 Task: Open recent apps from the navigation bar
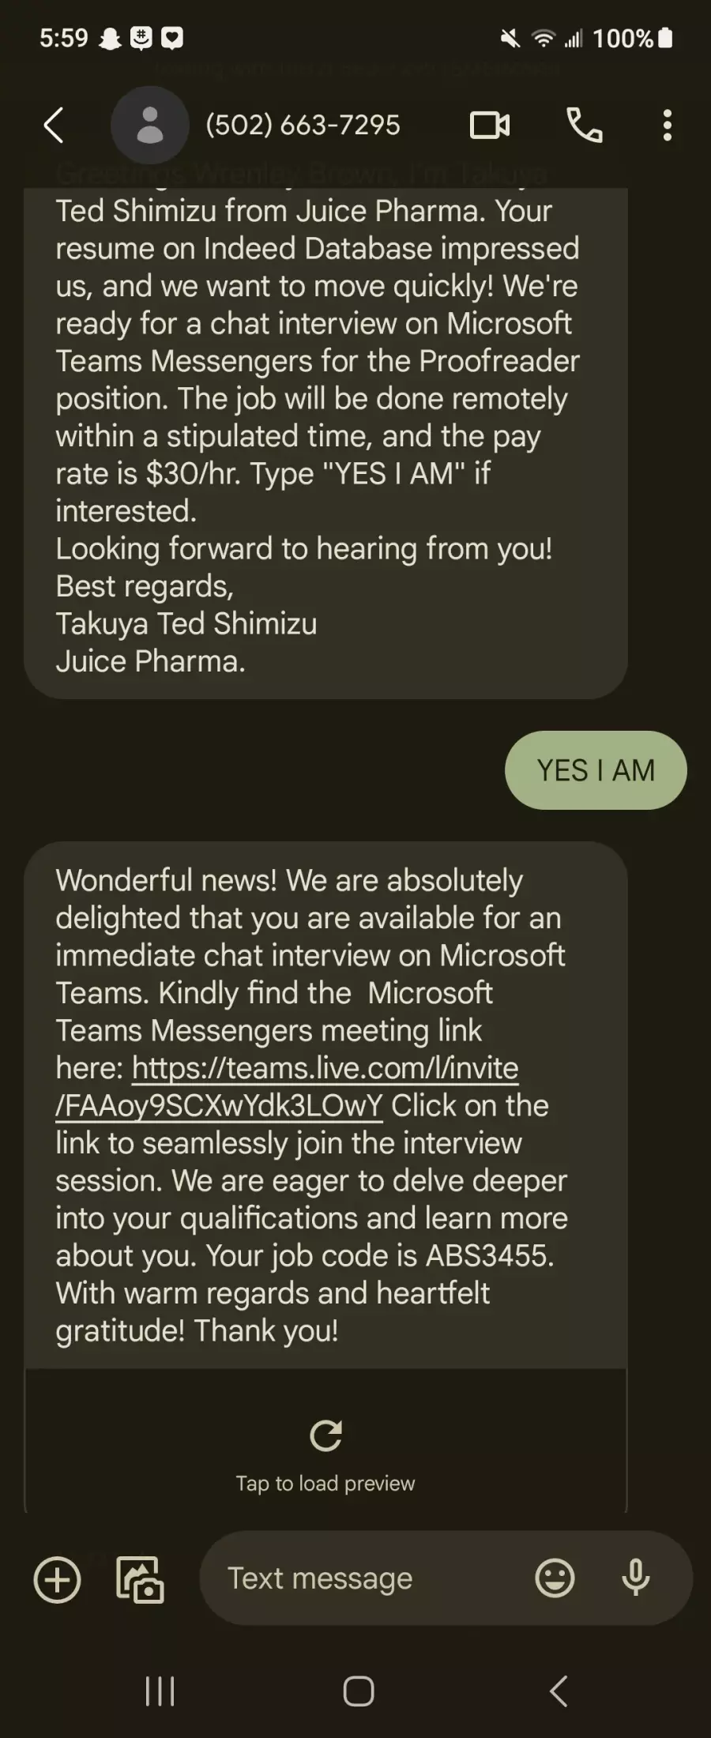[160, 1691]
